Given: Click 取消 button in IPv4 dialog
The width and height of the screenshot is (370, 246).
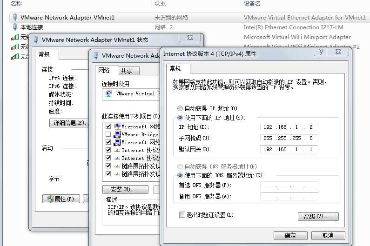Looking at the screenshot, I should pos(328,235).
